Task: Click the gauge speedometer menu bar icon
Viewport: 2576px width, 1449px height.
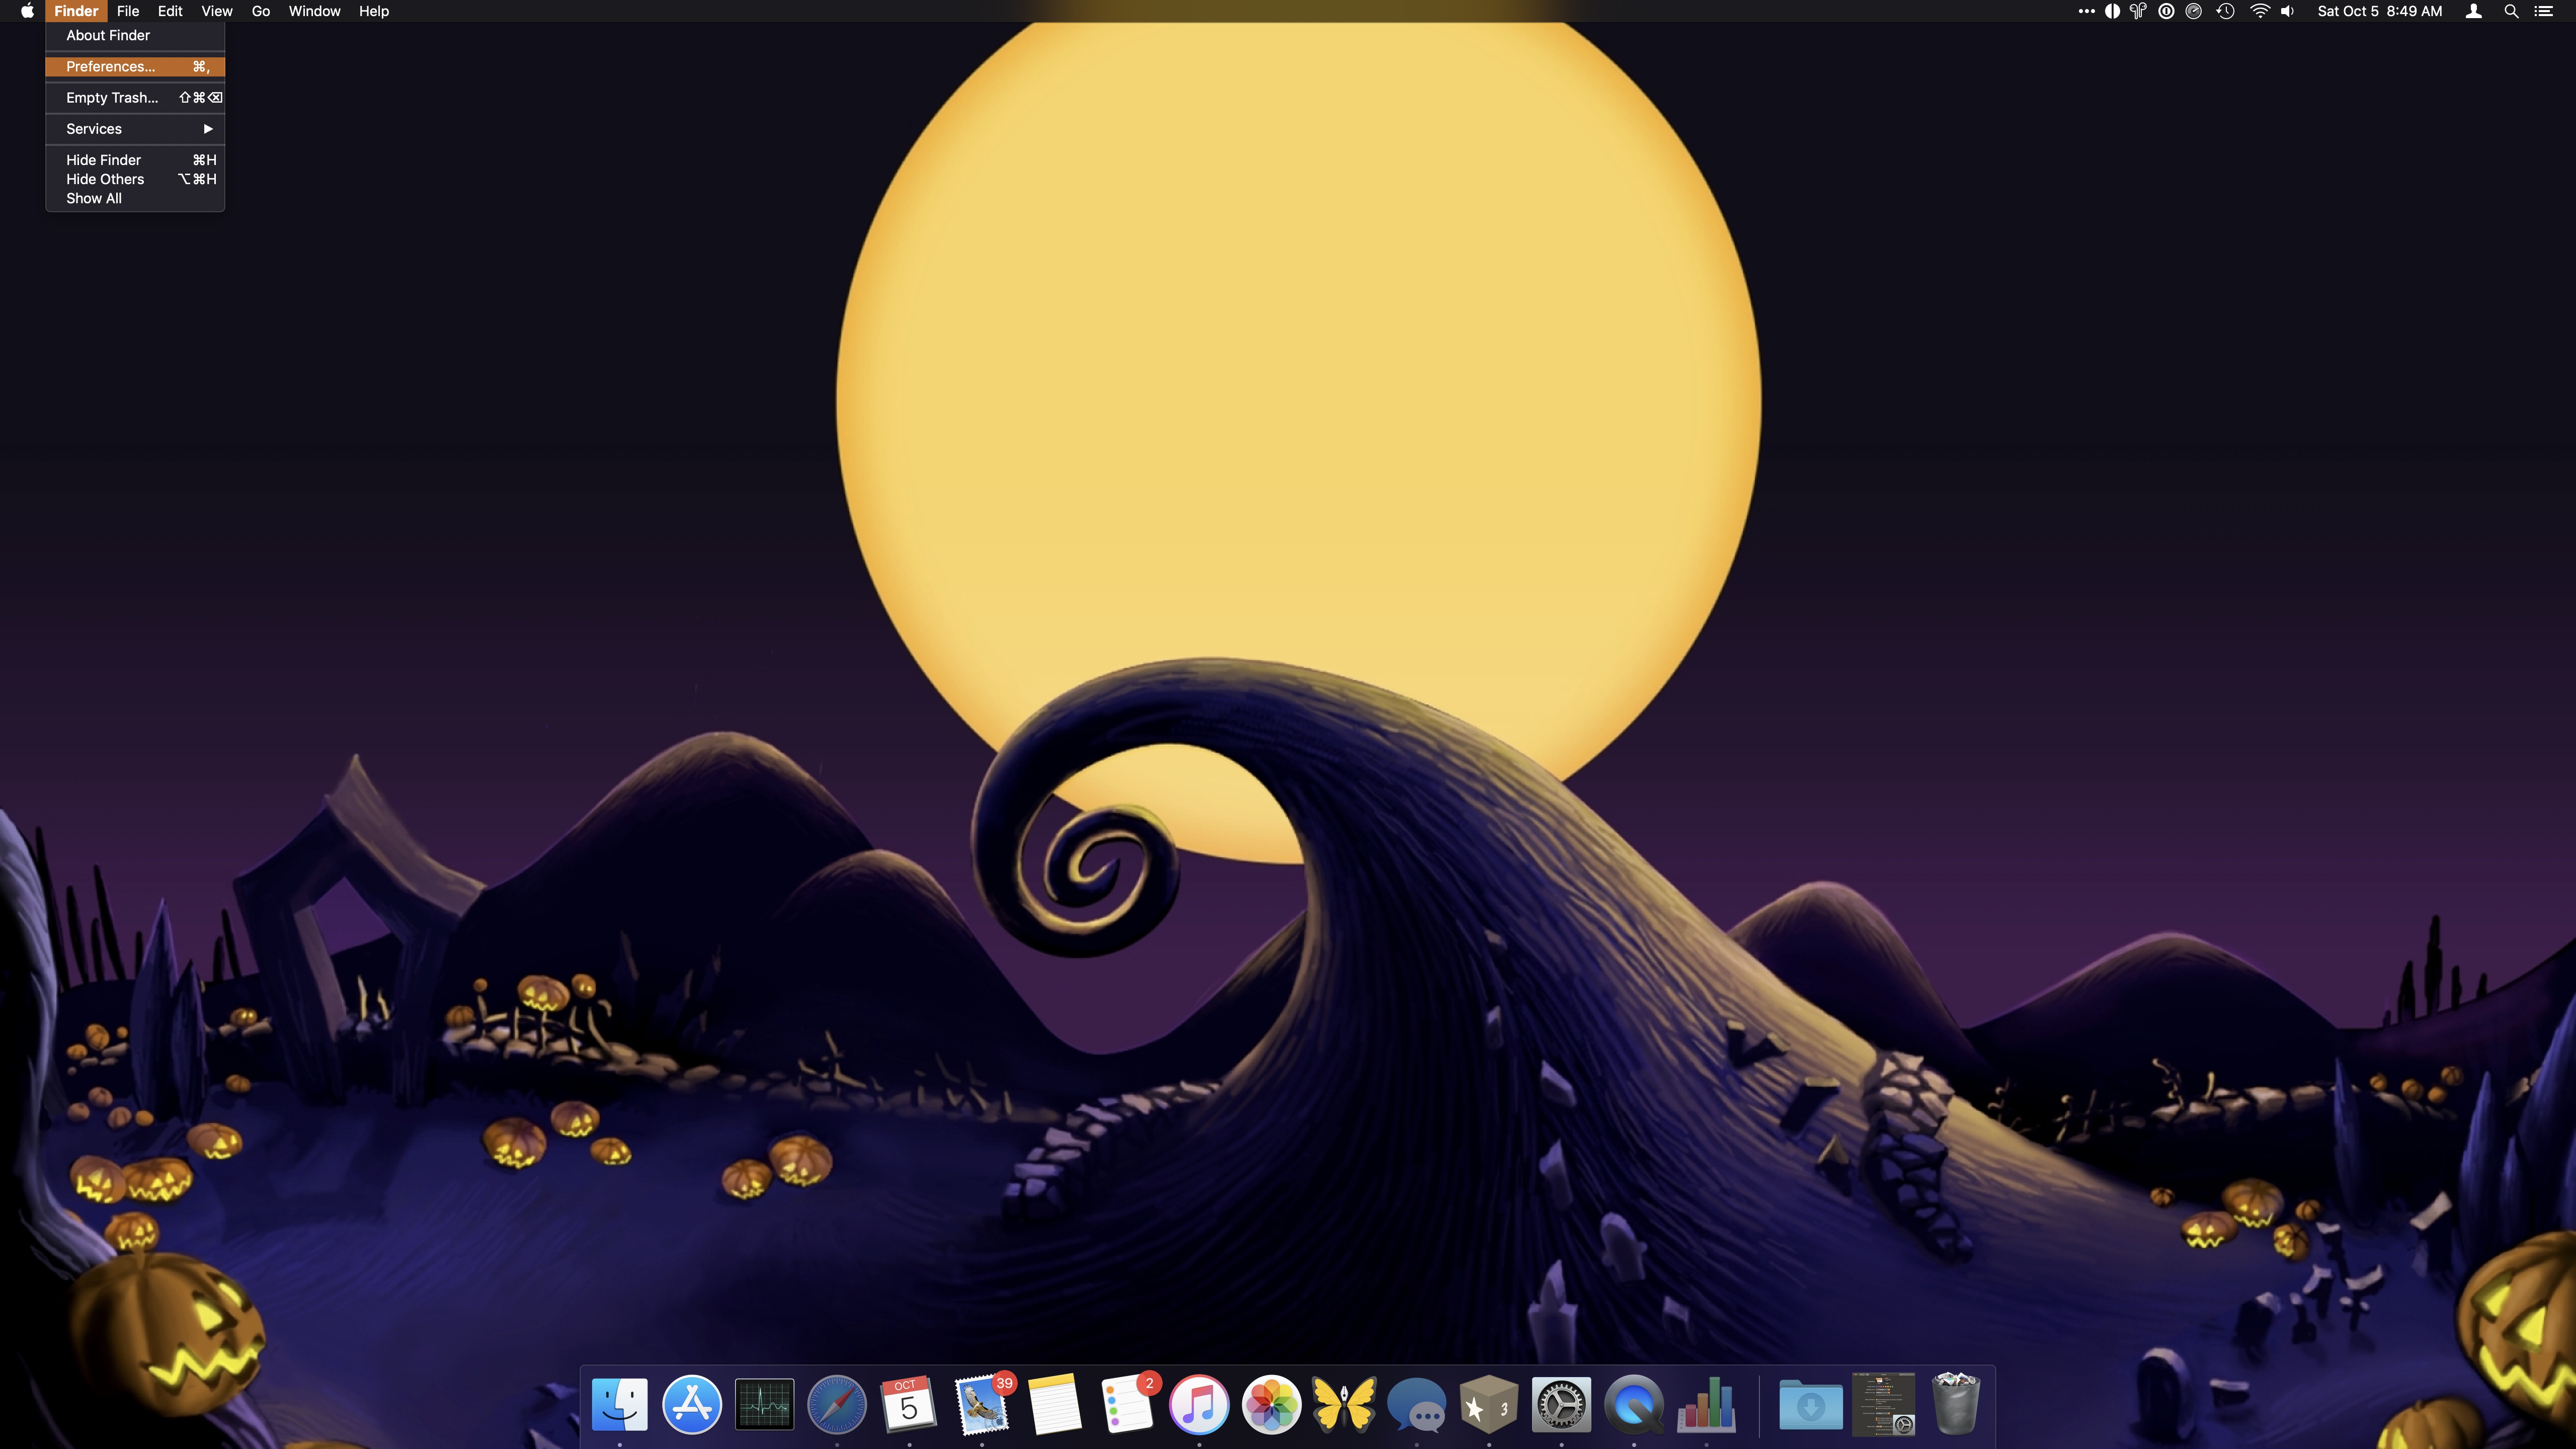Action: pyautogui.click(x=2194, y=11)
